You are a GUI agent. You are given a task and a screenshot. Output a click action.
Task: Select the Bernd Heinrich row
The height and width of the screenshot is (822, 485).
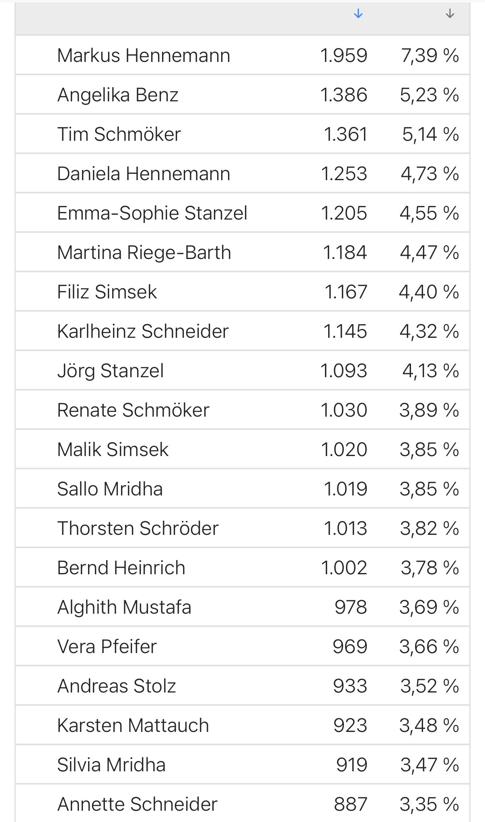click(242, 567)
